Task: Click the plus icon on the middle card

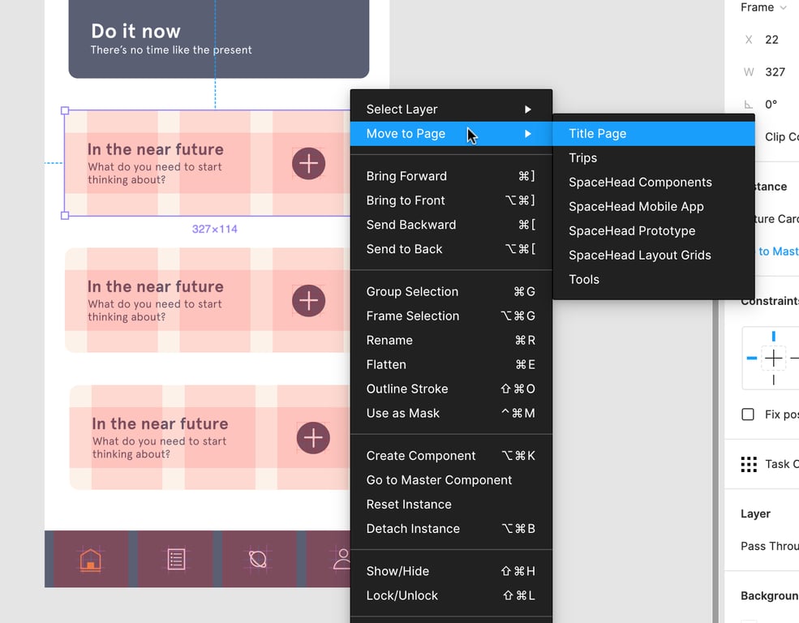Action: coord(308,301)
